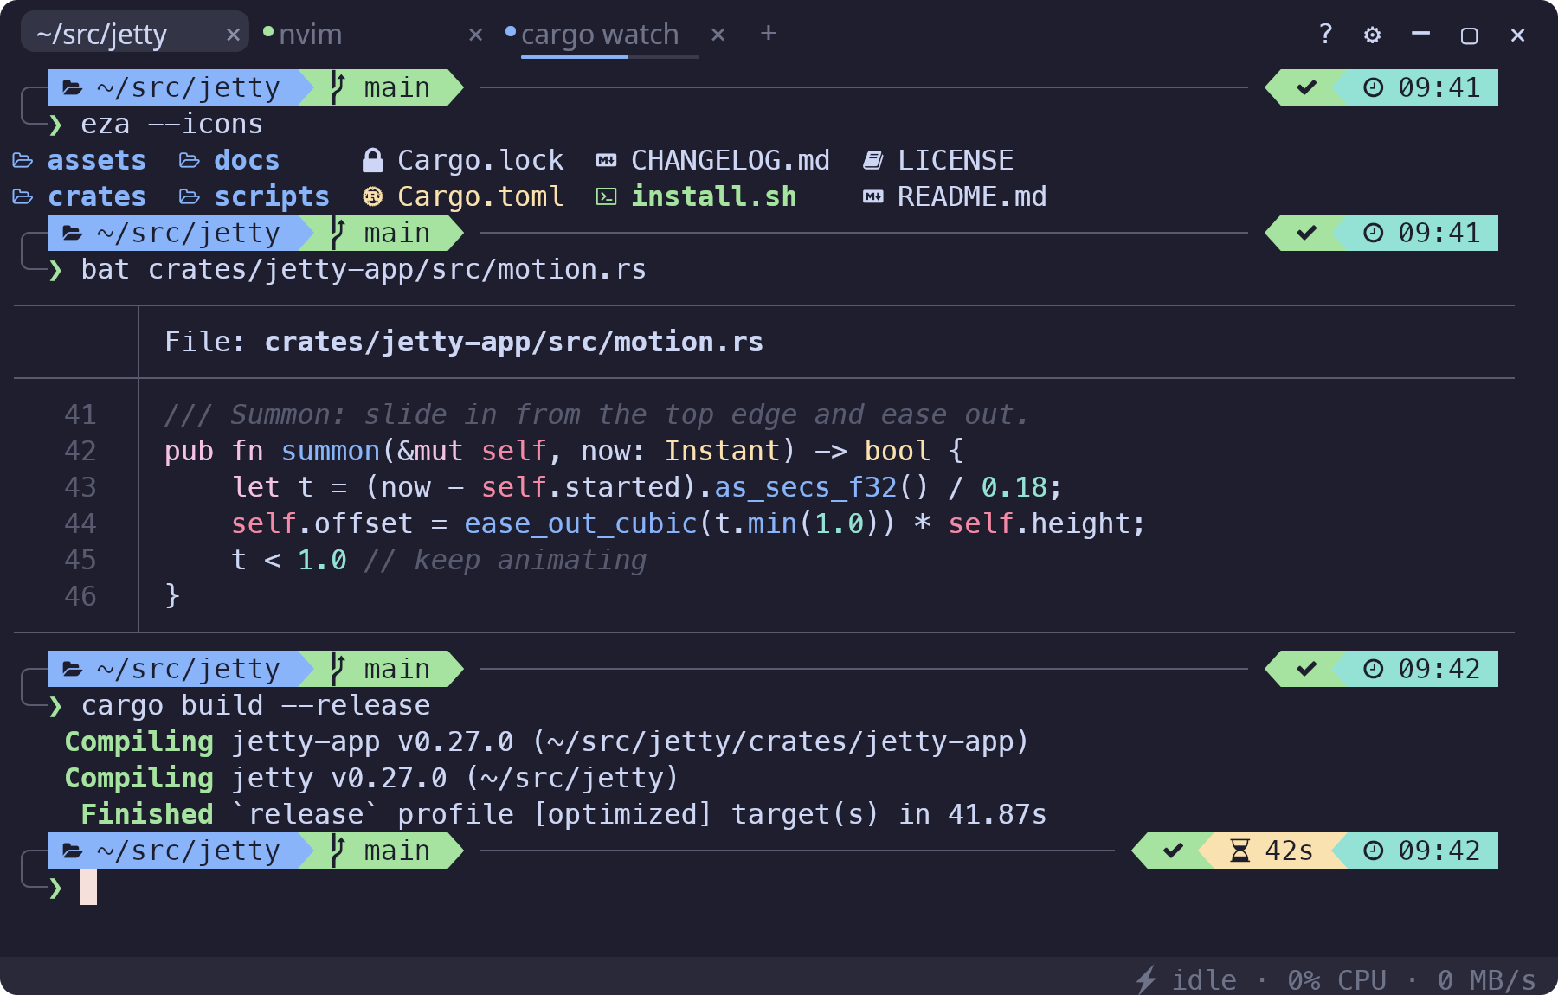Close the ~/src/jetty tab
Image resolution: width=1558 pixels, height=995 pixels.
coord(233,35)
